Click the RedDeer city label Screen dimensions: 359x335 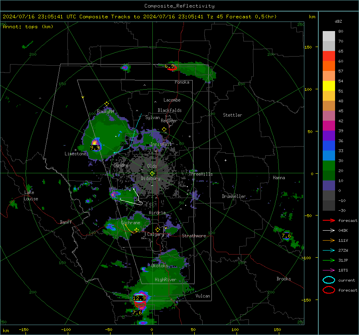coord(169,121)
